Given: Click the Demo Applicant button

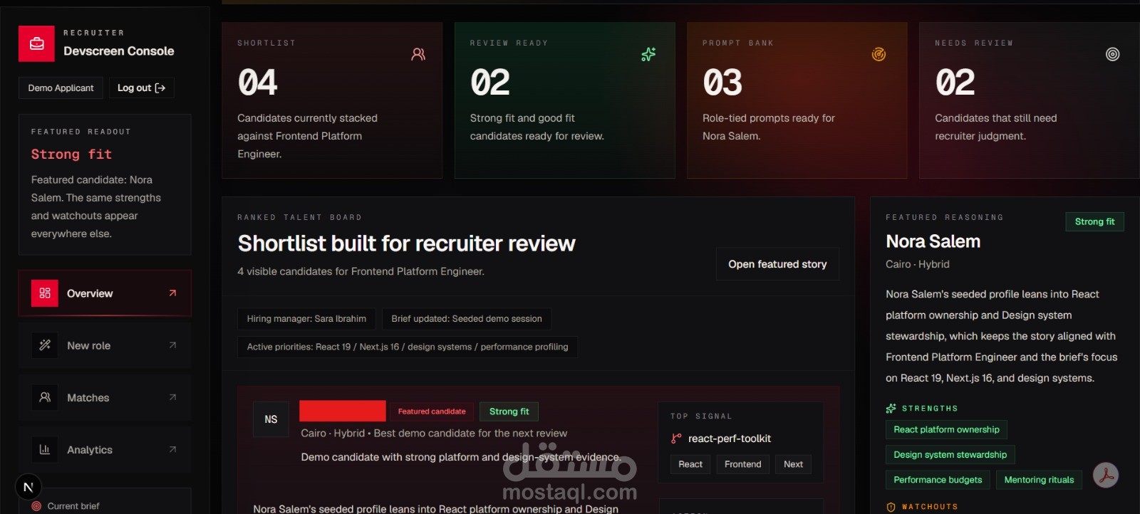Looking at the screenshot, I should [x=61, y=88].
